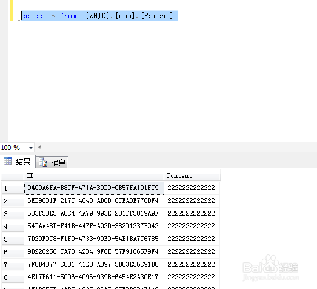Screen dimensions: 317x289
Task: Click ID cell 54DAA48D-F41B-44FF-A92D-382D13B7E942
Action: point(94,226)
